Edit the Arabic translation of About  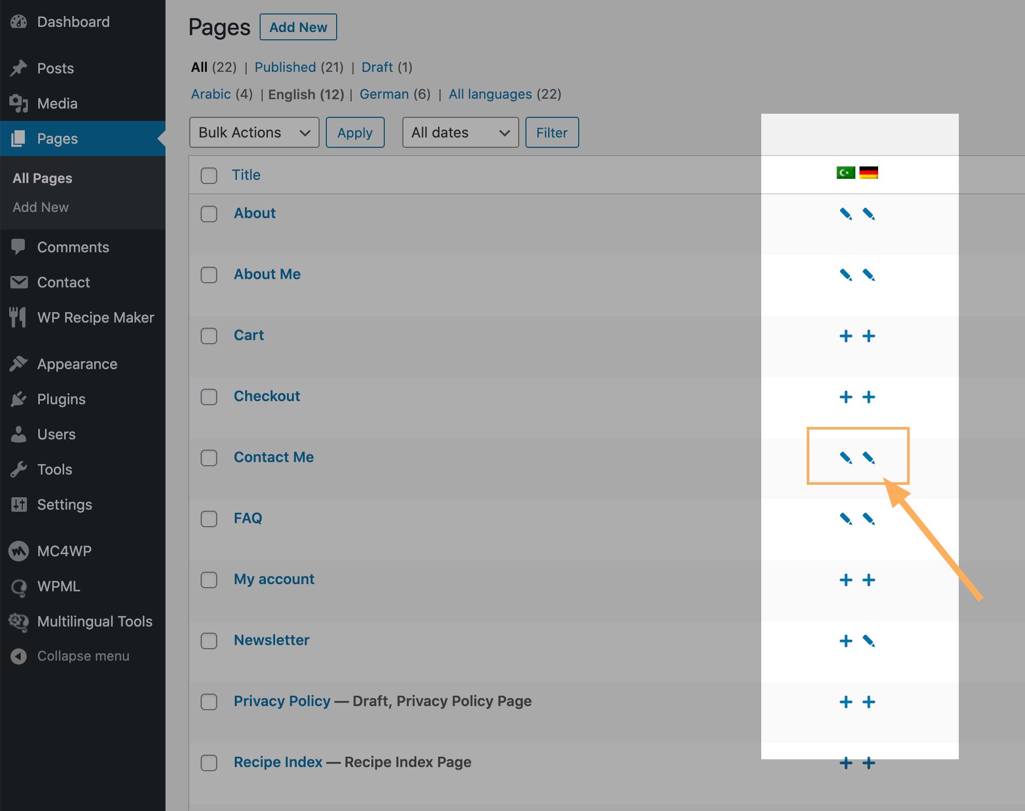tap(846, 214)
